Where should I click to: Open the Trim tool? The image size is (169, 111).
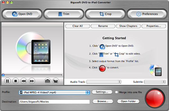coord(64,14)
